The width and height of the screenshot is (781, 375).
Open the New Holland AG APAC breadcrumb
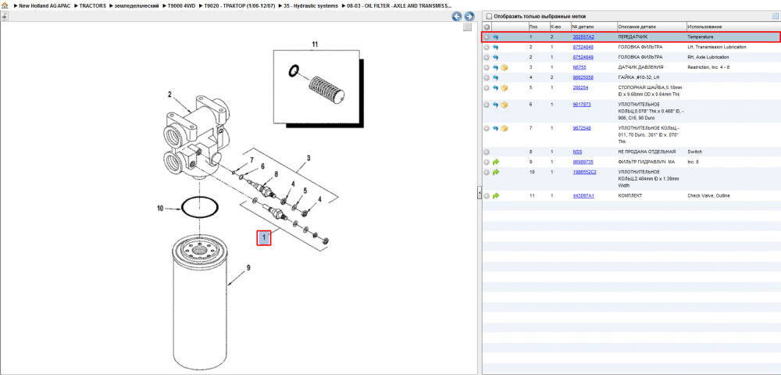46,6
